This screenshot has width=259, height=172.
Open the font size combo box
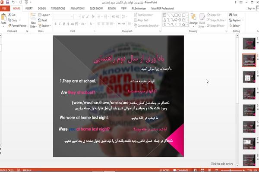(77, 16)
